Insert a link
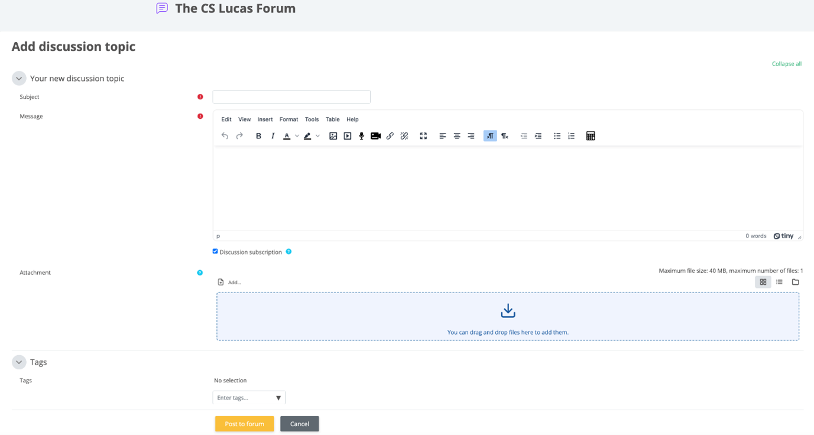The width and height of the screenshot is (814, 435). click(390, 136)
